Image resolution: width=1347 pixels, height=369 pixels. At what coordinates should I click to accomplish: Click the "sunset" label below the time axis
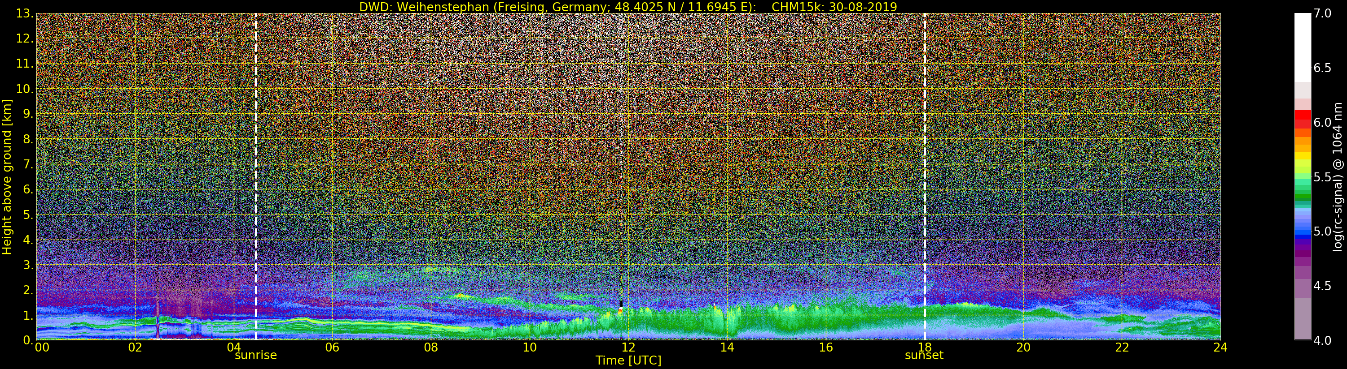coord(925,356)
